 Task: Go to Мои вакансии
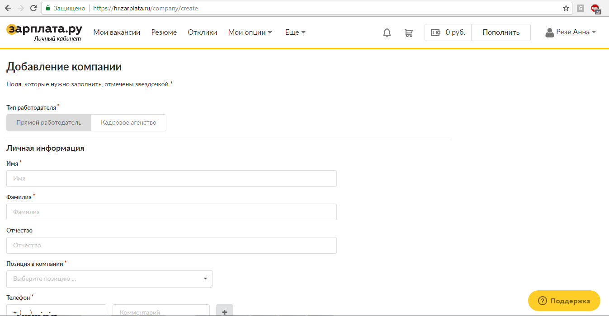coord(117,33)
